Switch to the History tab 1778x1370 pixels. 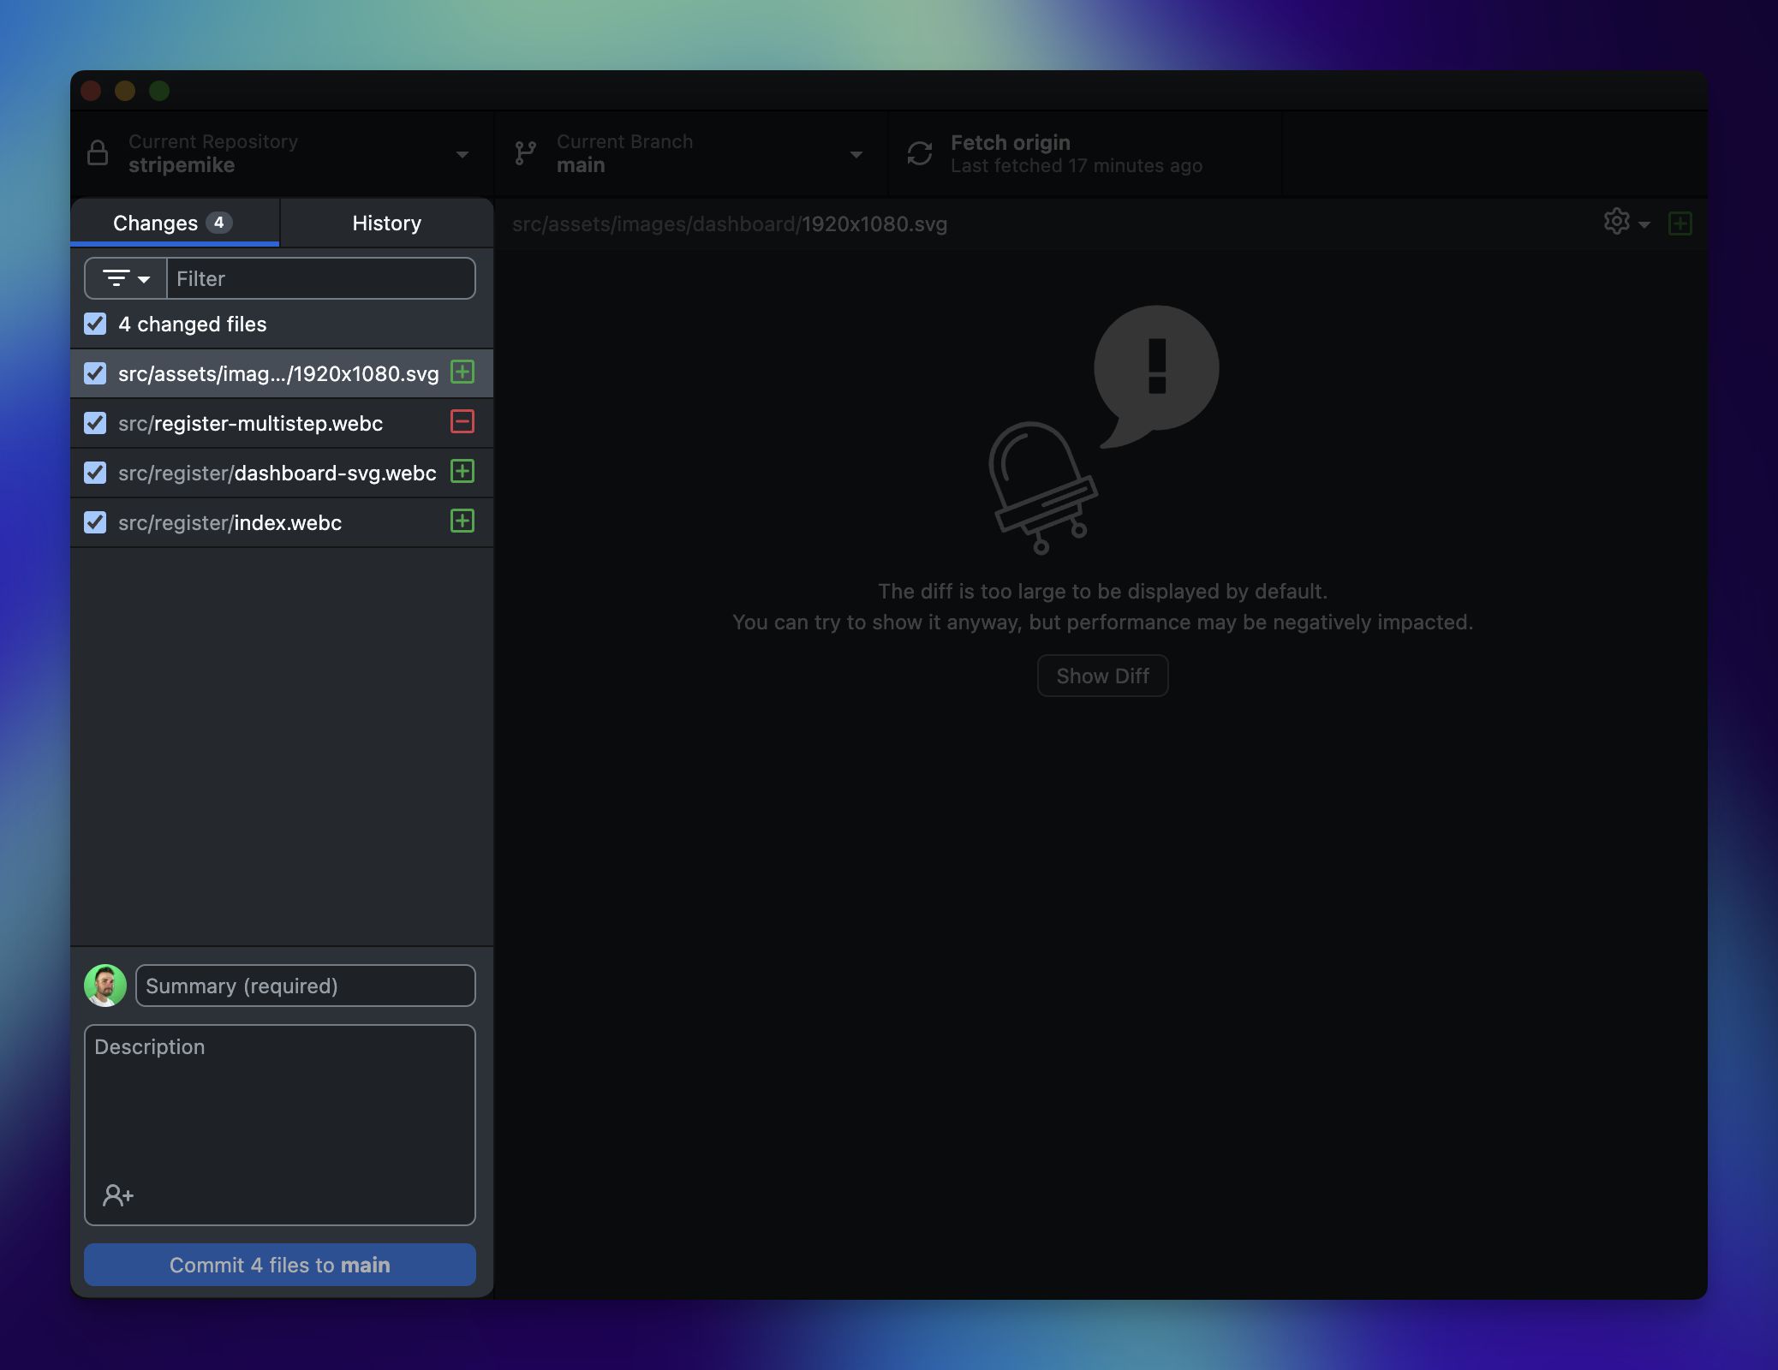(387, 223)
